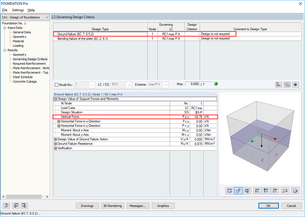Click the Graphics button
The width and height of the screenshot is (305, 217).
pos(163,206)
